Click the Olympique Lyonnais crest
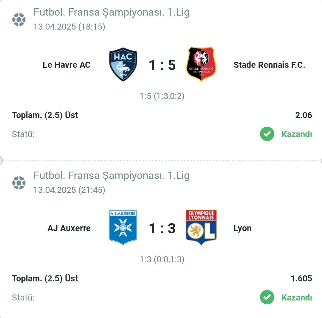322x318 pixels. (x=201, y=227)
